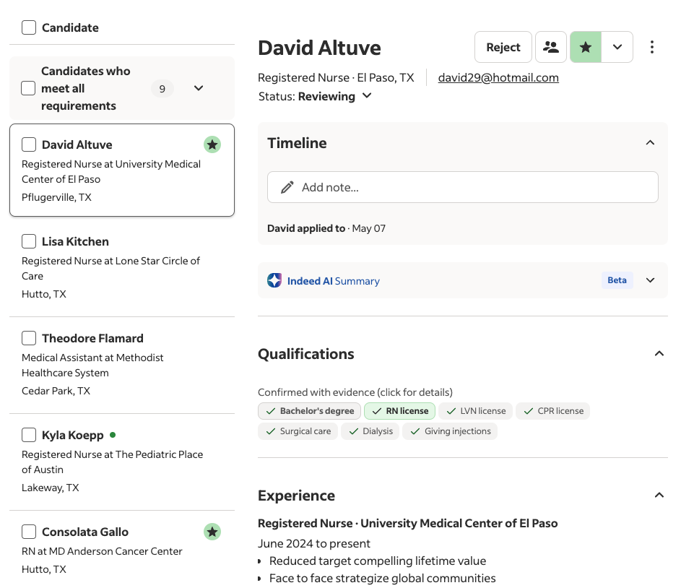Collapse the Candidates who meet all requirements group
Image resolution: width=681 pixels, height=588 pixels.
(198, 88)
